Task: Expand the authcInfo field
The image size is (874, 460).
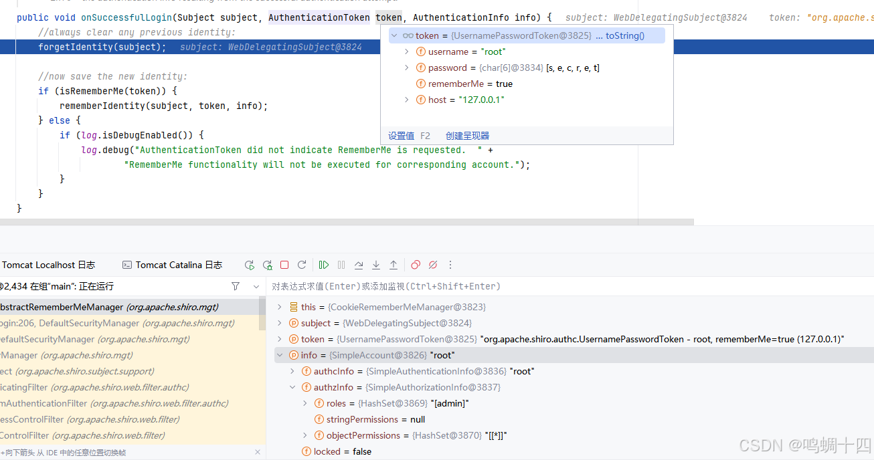Action: click(292, 371)
